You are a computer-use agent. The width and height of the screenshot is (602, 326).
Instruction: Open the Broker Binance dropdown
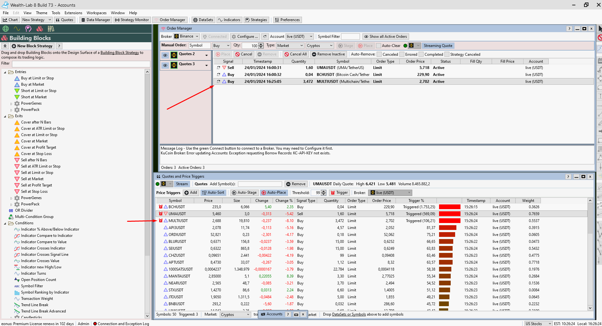click(187, 37)
